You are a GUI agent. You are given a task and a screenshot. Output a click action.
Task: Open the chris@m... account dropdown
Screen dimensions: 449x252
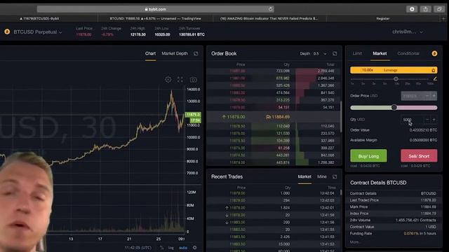coord(408,31)
